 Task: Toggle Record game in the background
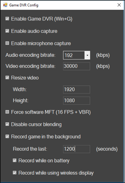point(7,137)
